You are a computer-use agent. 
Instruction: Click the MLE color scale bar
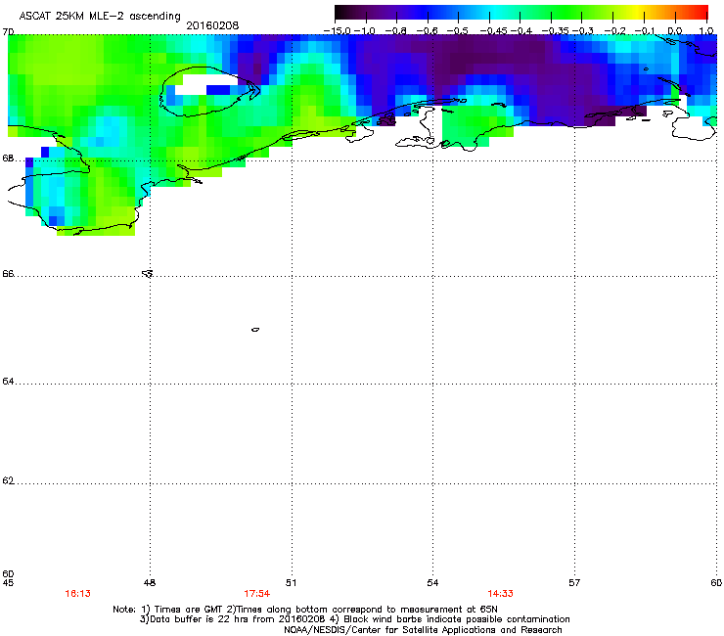tap(521, 12)
